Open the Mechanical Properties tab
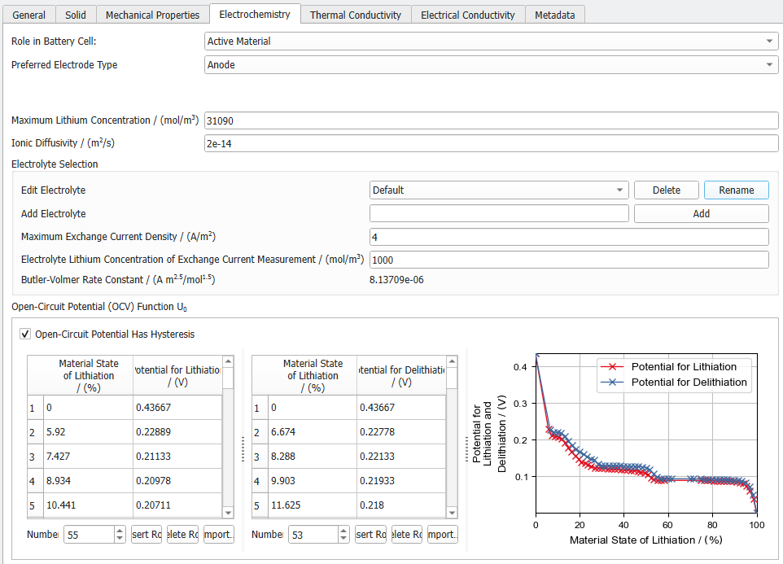783x564 pixels. point(152,15)
